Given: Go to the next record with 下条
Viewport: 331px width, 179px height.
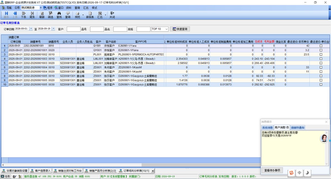Looking at the screenshot, I should 24,15.
